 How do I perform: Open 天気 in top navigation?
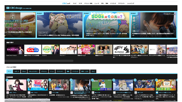(102, 3)
